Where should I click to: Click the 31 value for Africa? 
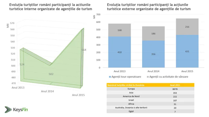click(x=175, y=104)
